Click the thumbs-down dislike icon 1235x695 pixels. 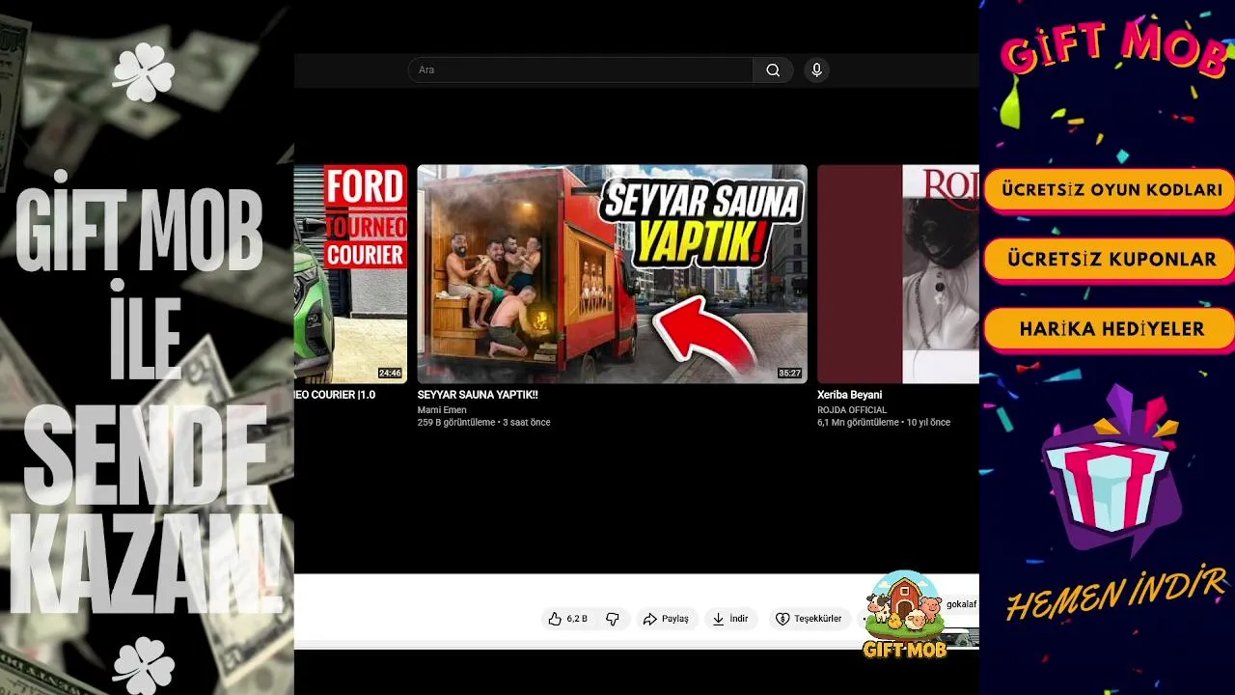tap(613, 619)
